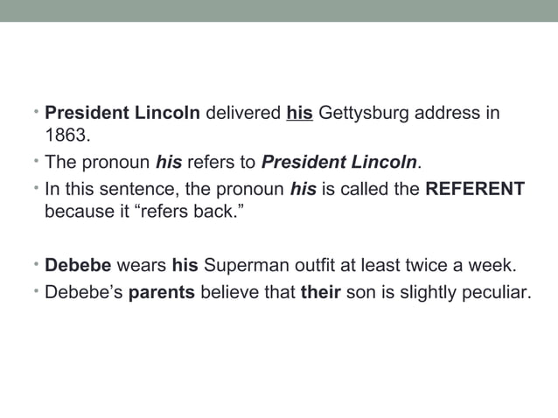The height and width of the screenshot is (418, 558).
Task: Click the word "Gettysburg"
Action: pos(359,115)
